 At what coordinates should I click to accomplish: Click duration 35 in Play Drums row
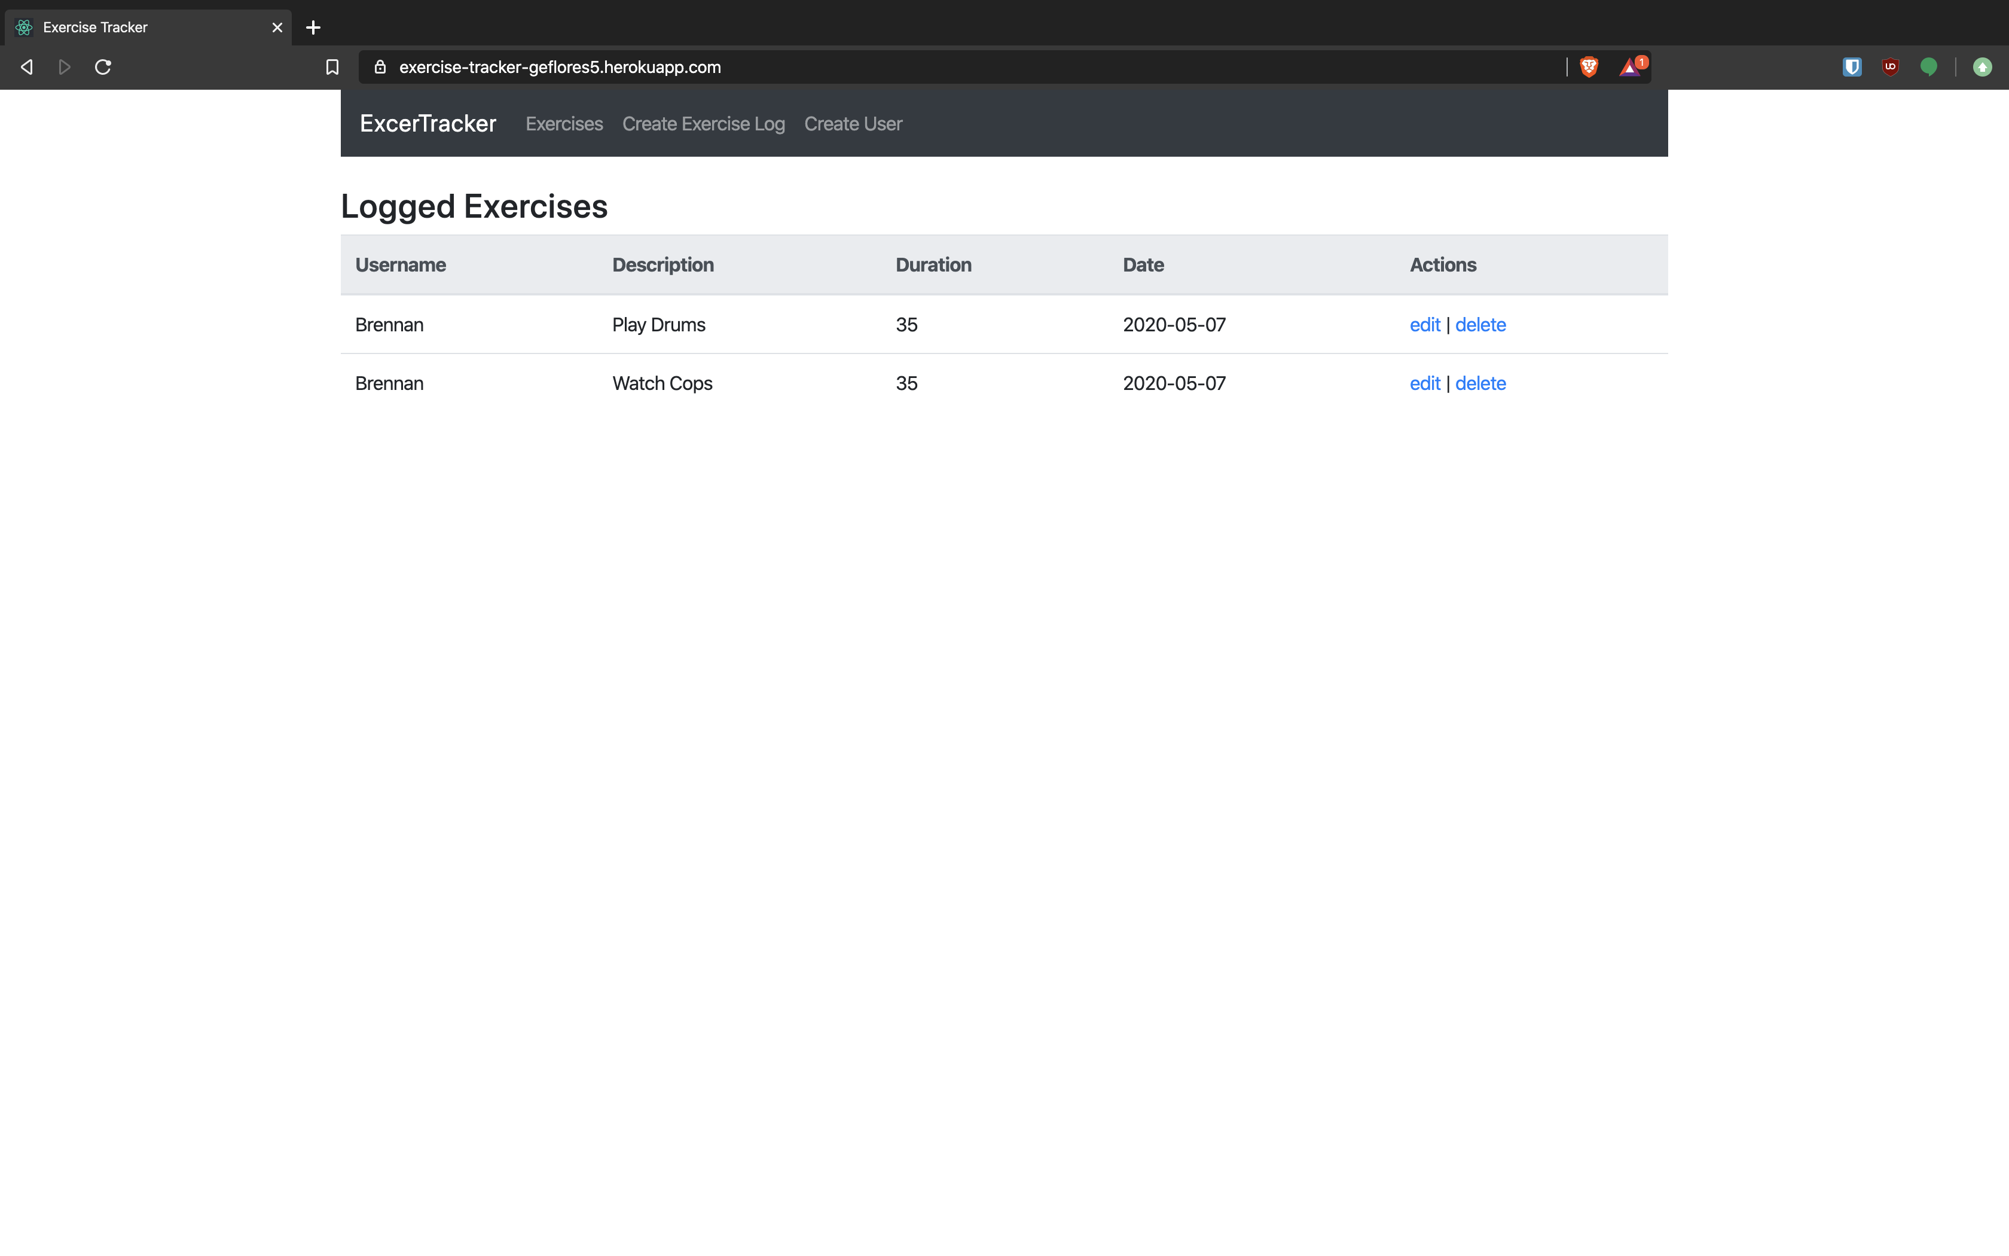(x=906, y=325)
